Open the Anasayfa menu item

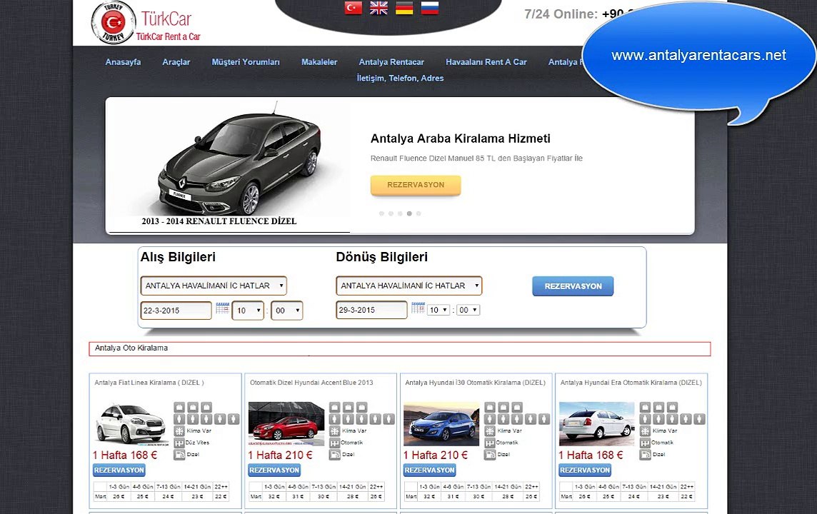[123, 62]
